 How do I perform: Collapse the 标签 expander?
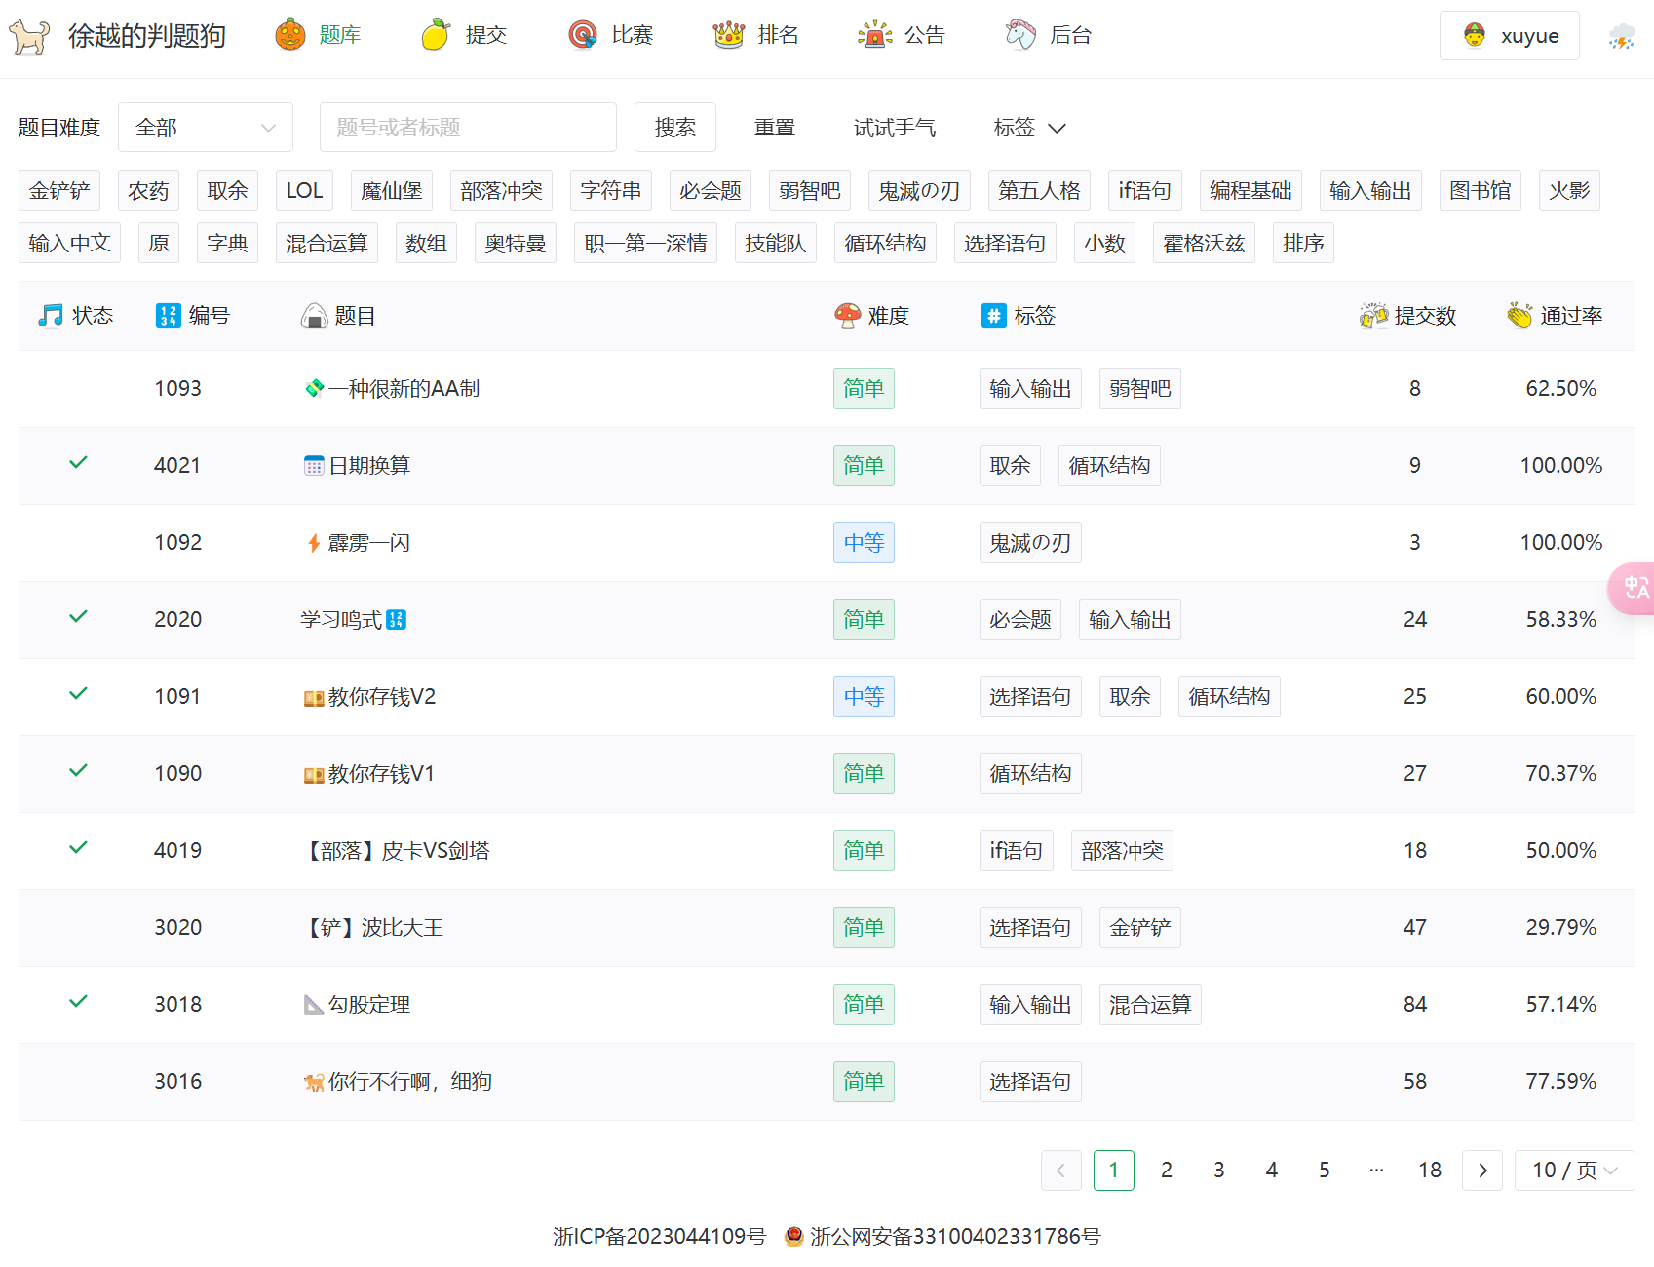1029,128
